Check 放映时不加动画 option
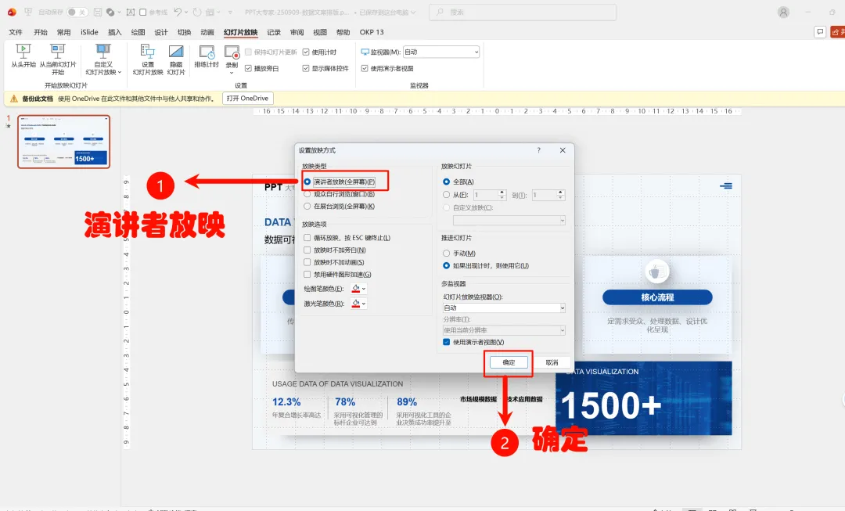The image size is (845, 511). (x=307, y=262)
